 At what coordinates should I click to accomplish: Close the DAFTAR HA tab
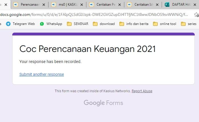coord(195,5)
